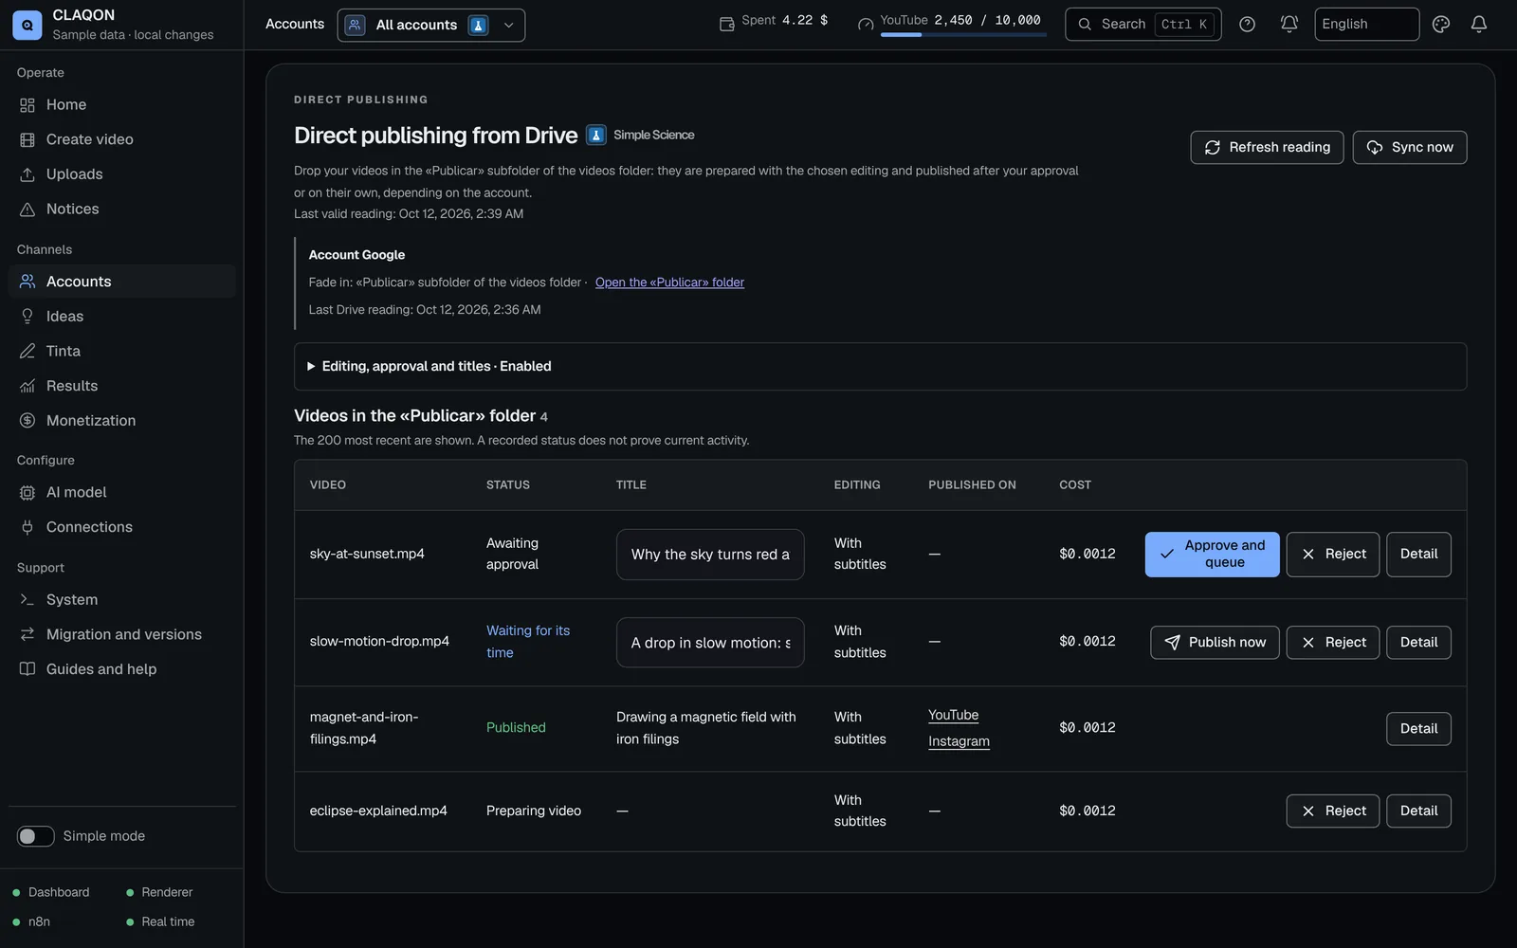Click the 'Published' status text

[516, 728]
